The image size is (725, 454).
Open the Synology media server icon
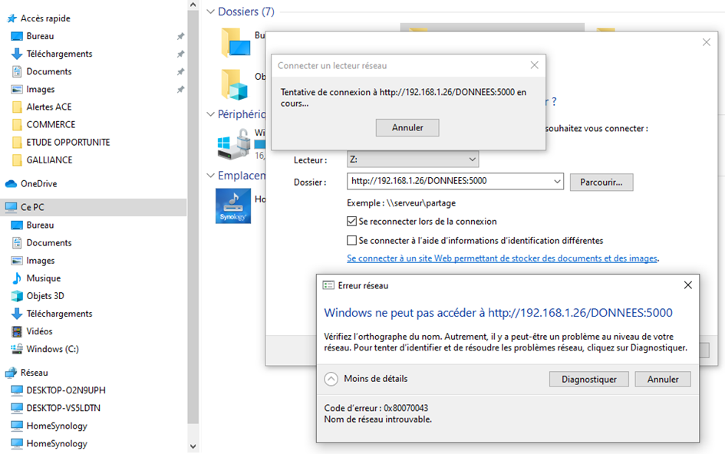(233, 206)
